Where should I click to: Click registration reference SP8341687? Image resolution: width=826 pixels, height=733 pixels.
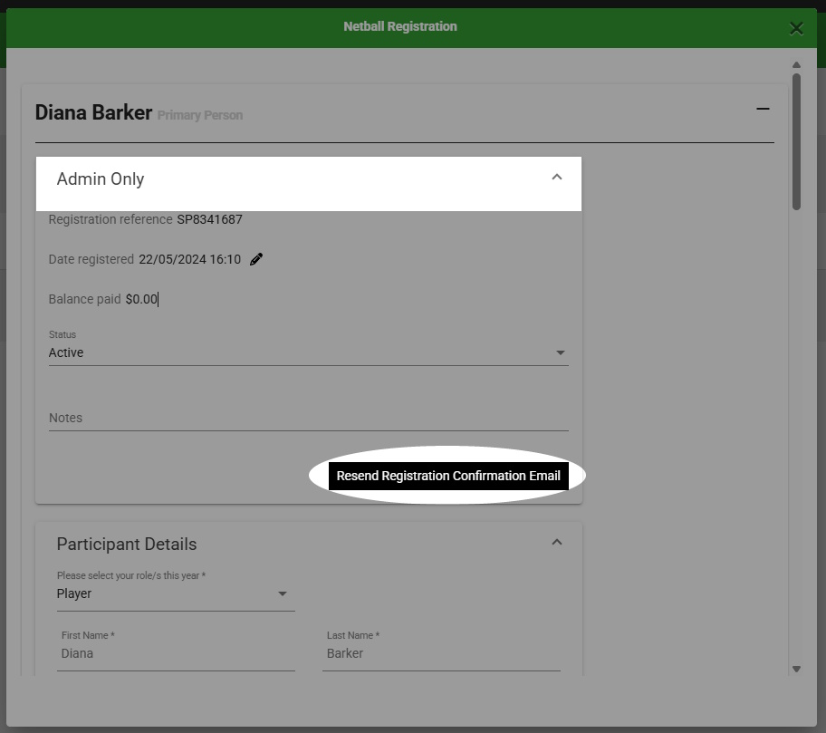[x=209, y=219]
